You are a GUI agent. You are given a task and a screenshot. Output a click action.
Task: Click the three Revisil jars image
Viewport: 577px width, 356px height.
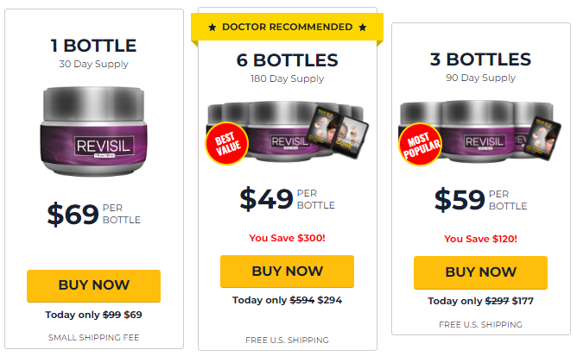480,132
